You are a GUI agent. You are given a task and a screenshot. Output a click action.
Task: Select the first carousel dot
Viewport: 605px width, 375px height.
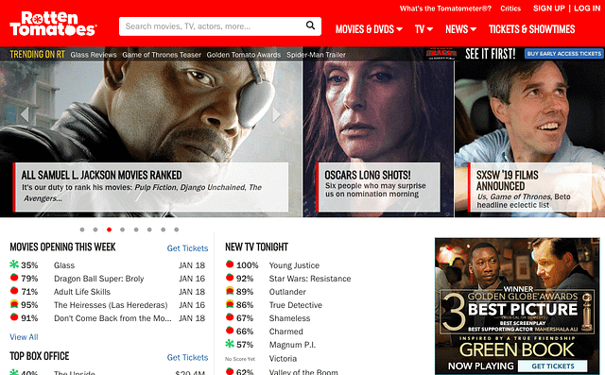[82, 230]
